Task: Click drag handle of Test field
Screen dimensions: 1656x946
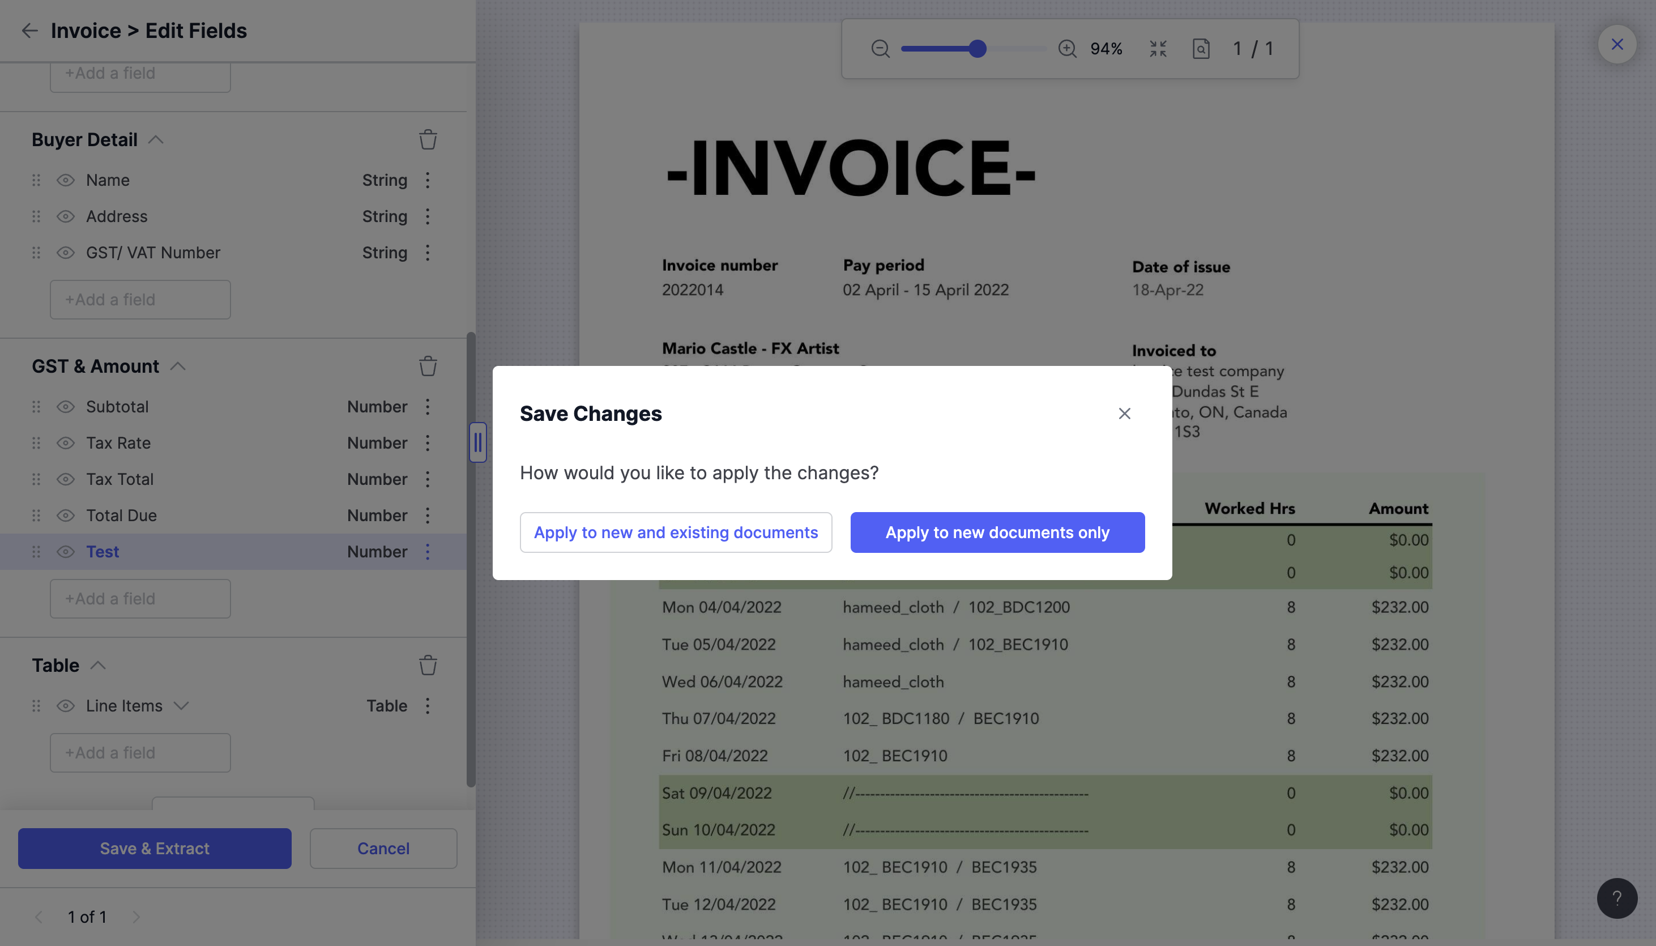Action: tap(36, 552)
